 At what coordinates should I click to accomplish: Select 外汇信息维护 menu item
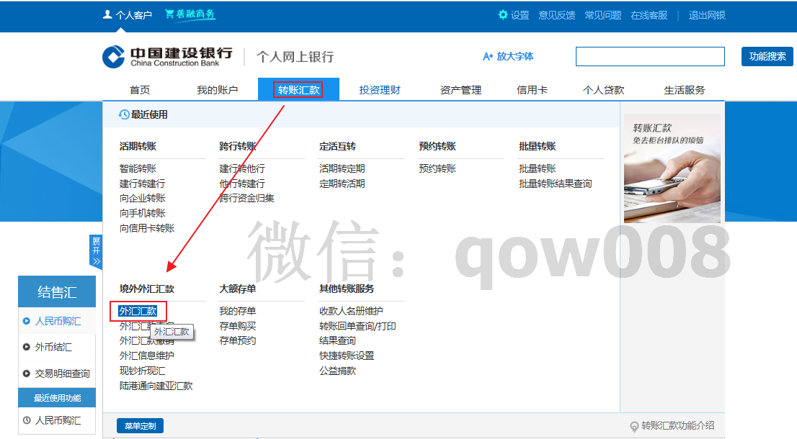tap(147, 356)
